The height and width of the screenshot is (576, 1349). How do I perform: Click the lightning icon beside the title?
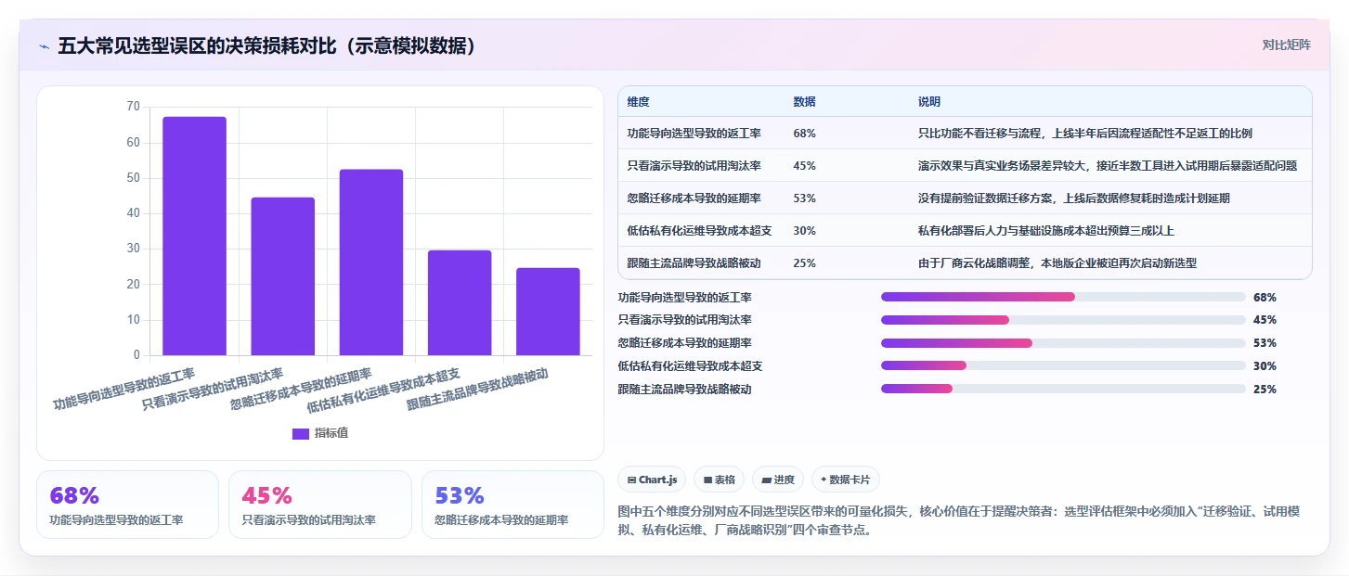[x=44, y=45]
